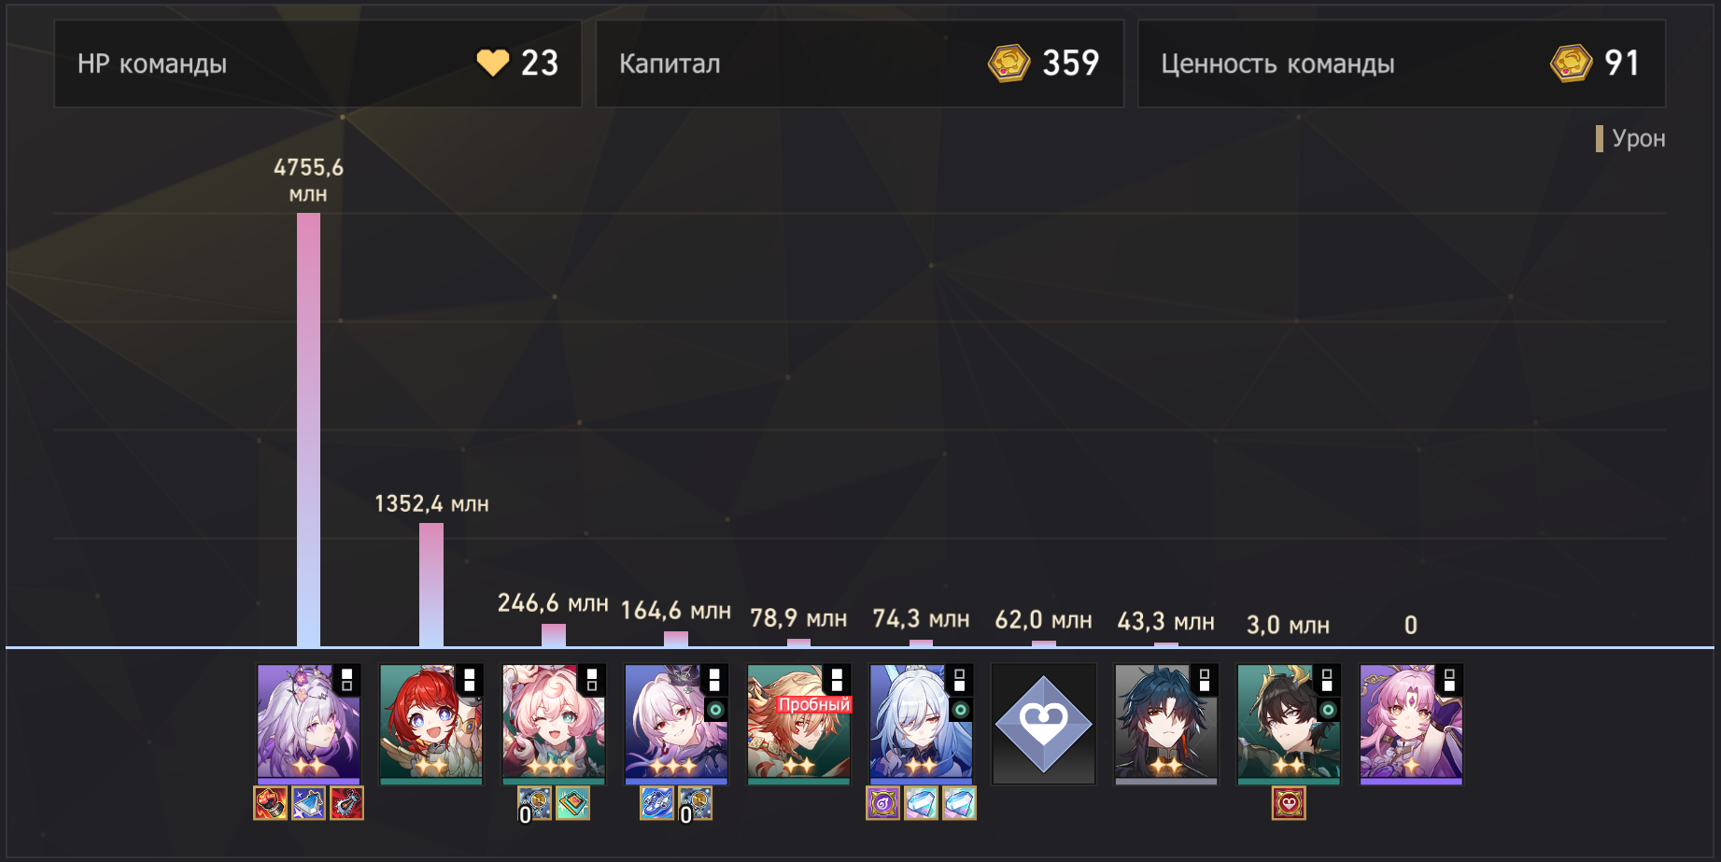Open the teal book with heart item

(572, 803)
